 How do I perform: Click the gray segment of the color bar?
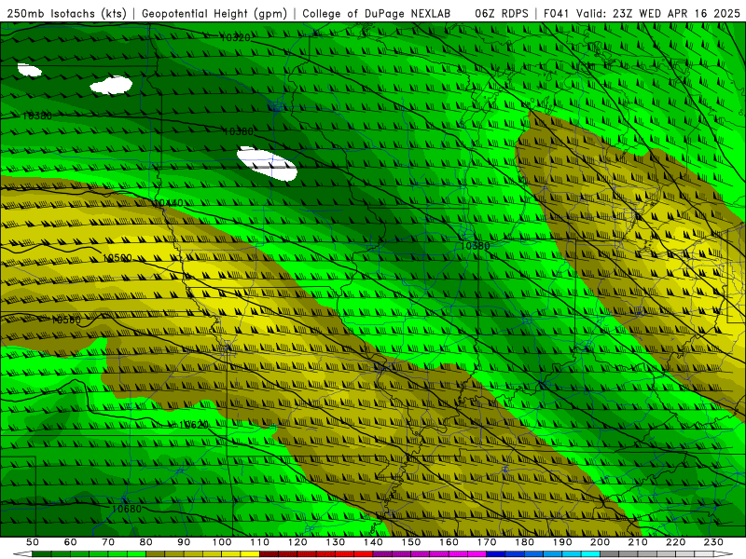(656, 554)
